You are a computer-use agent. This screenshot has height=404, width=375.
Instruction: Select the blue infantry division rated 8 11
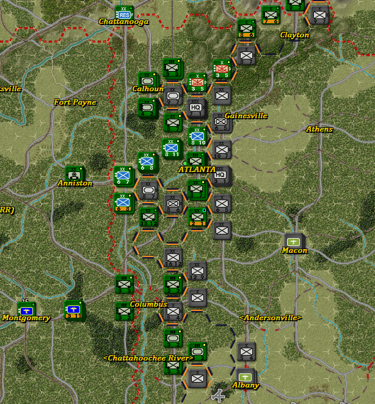[172, 148]
